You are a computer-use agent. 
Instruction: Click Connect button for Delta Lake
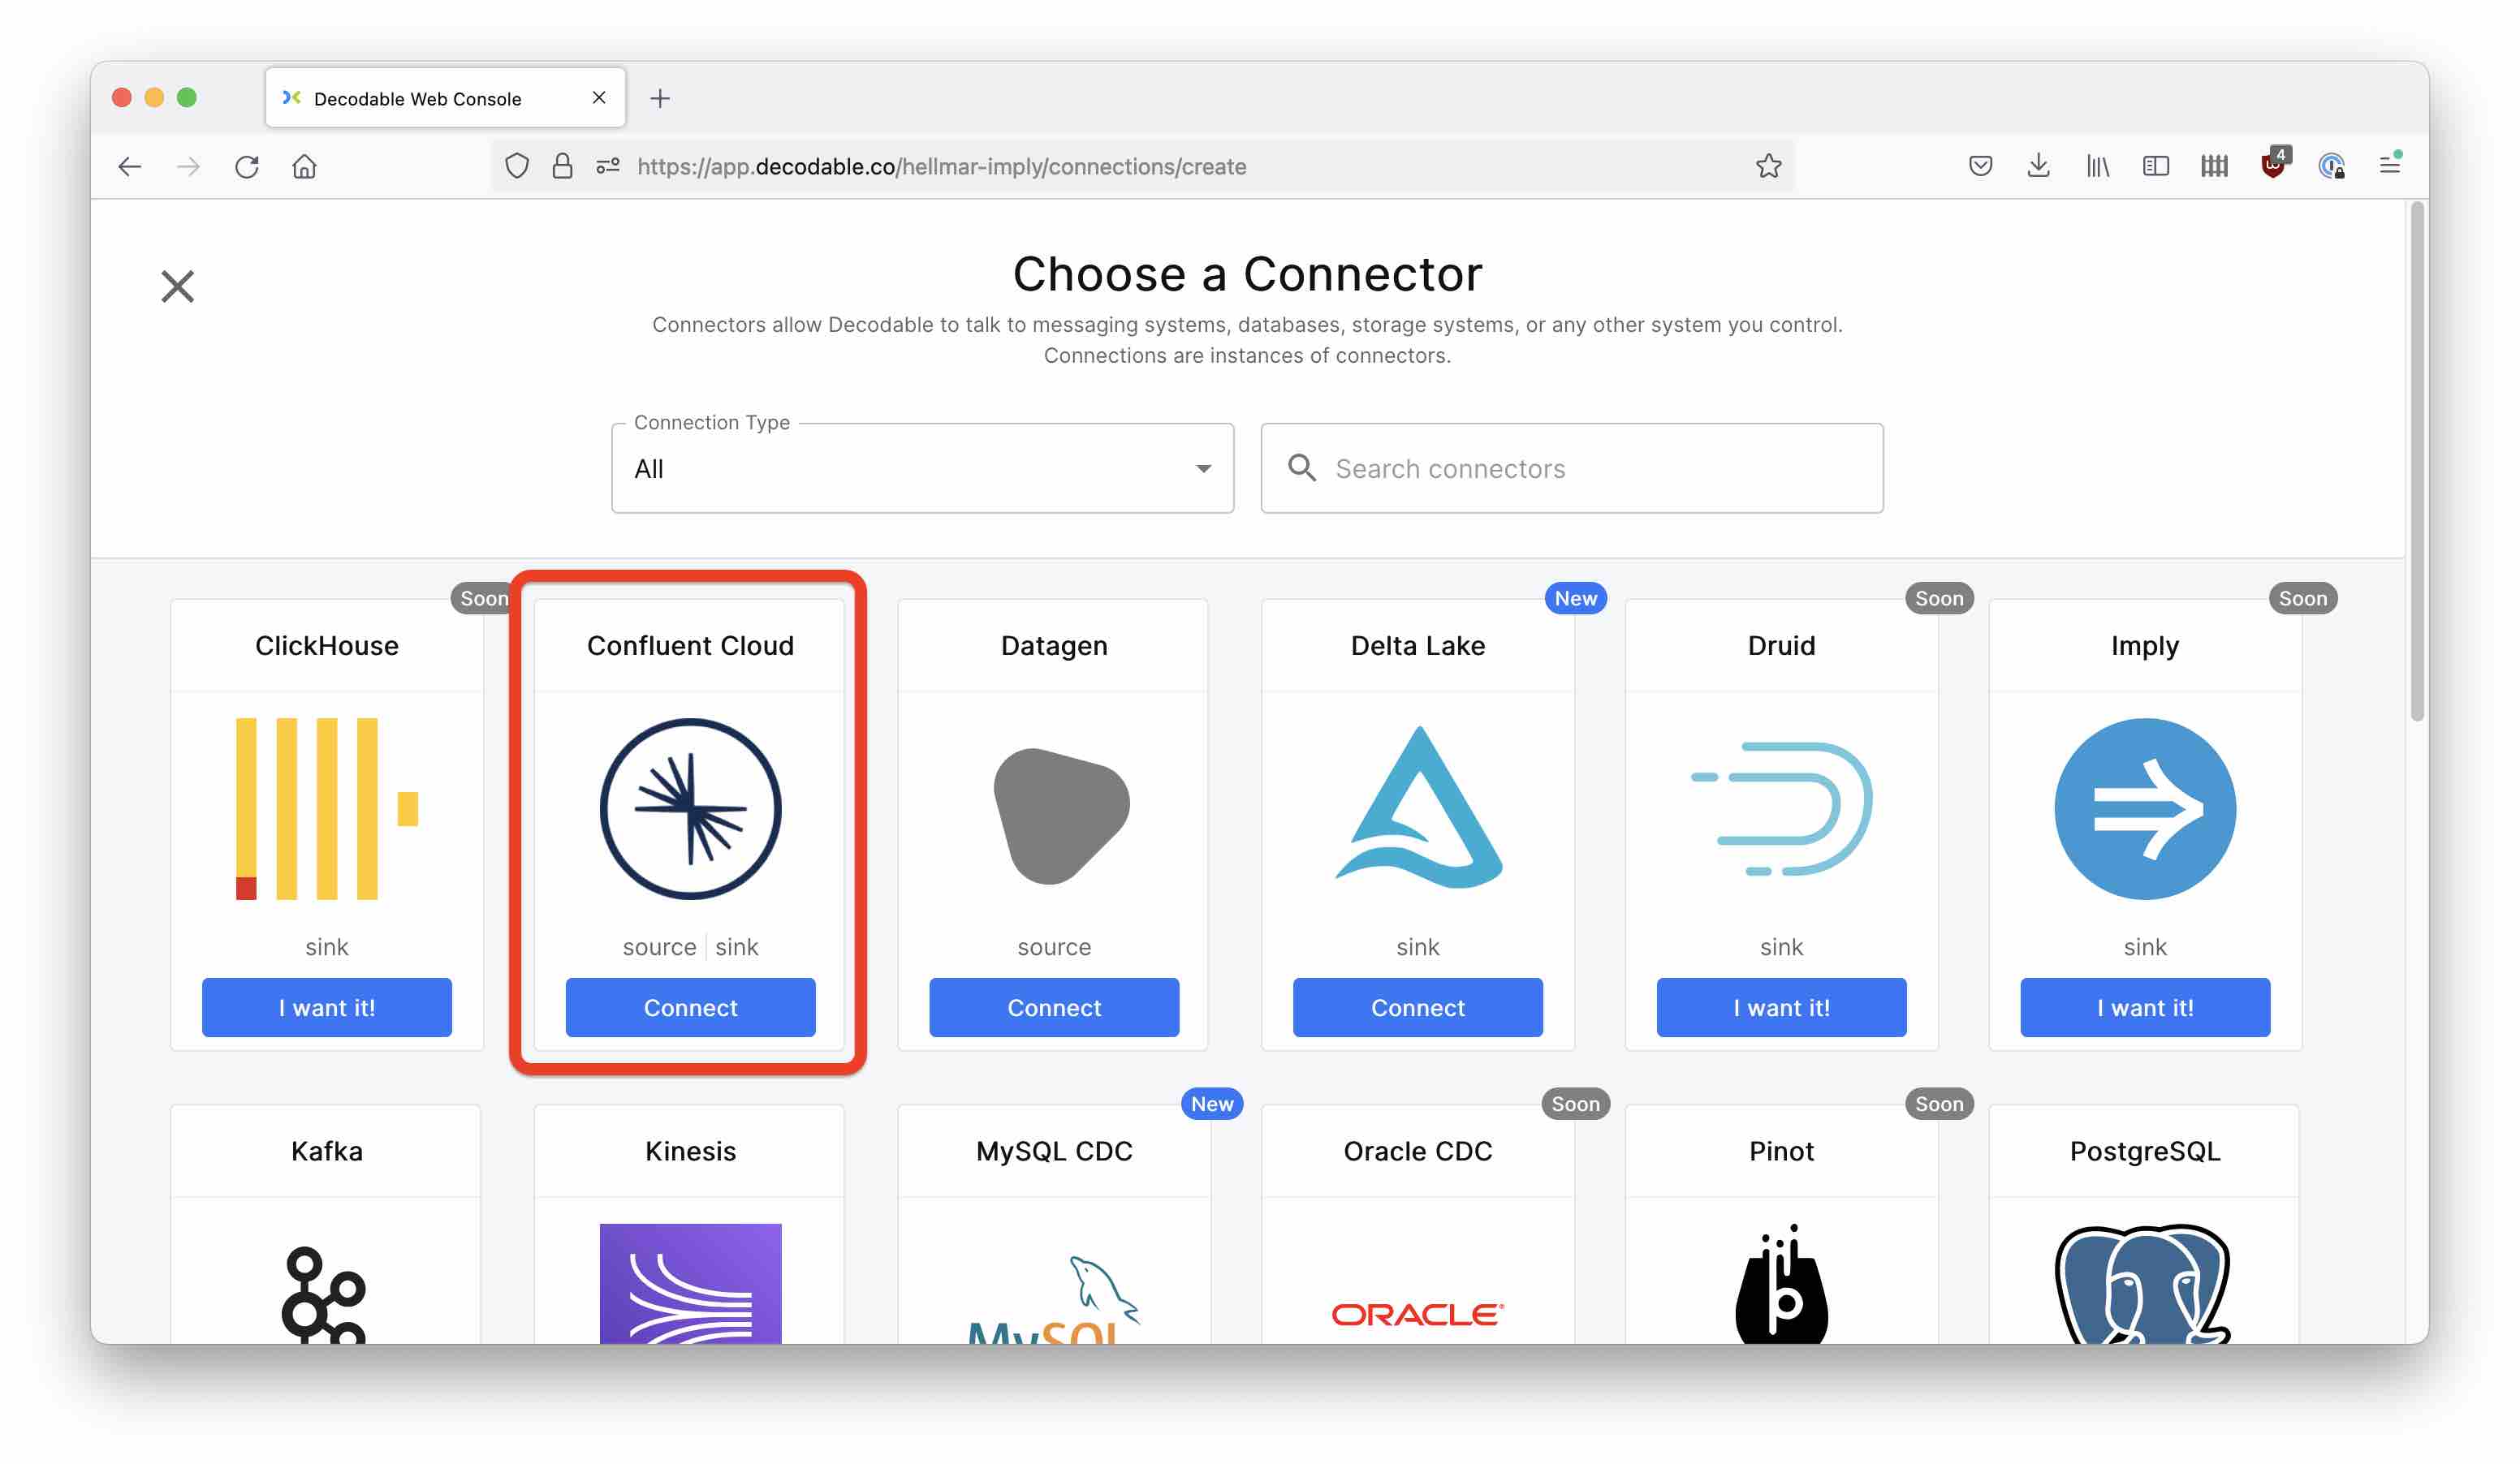1417,1005
